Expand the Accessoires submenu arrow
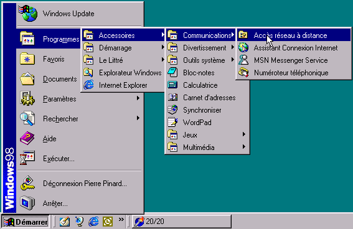The height and width of the screenshot is (229, 353). 162,35
